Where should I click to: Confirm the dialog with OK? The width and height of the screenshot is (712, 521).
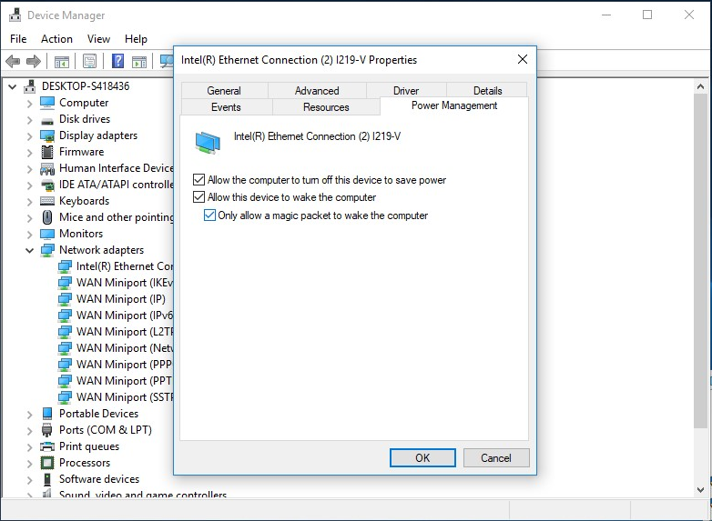[422, 458]
